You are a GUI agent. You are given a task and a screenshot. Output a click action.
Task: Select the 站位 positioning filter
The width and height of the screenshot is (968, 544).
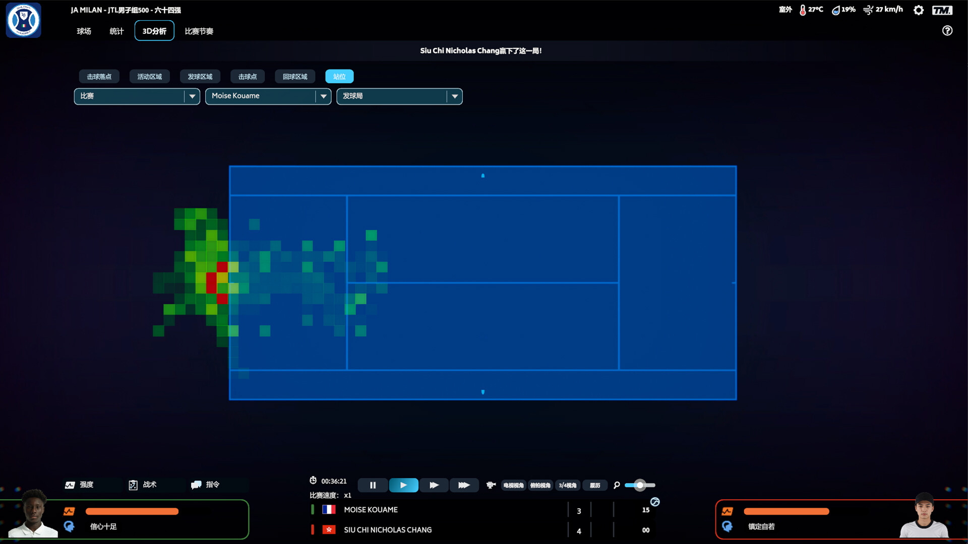click(x=339, y=77)
